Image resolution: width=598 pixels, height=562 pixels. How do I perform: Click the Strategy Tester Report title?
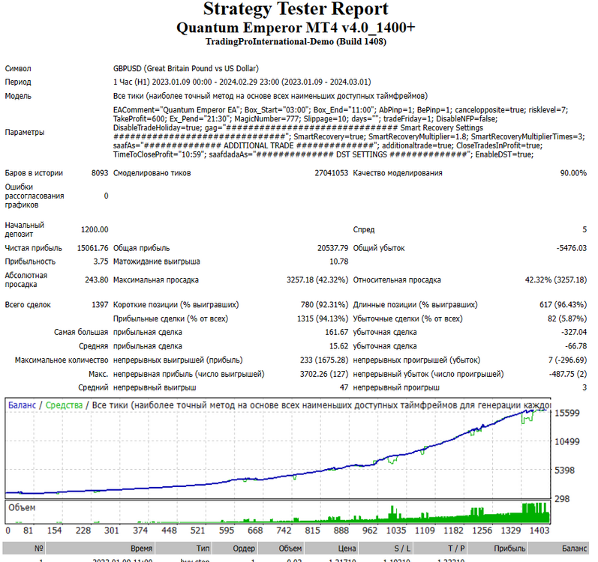(x=296, y=9)
